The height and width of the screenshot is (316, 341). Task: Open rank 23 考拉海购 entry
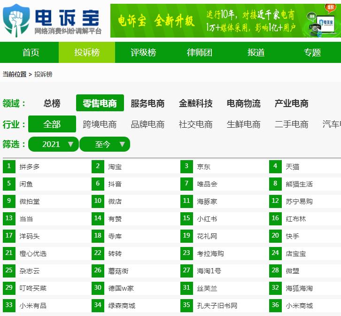pyautogui.click(x=210, y=254)
